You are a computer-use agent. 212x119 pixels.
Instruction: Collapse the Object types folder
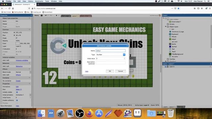[x=166, y=26]
